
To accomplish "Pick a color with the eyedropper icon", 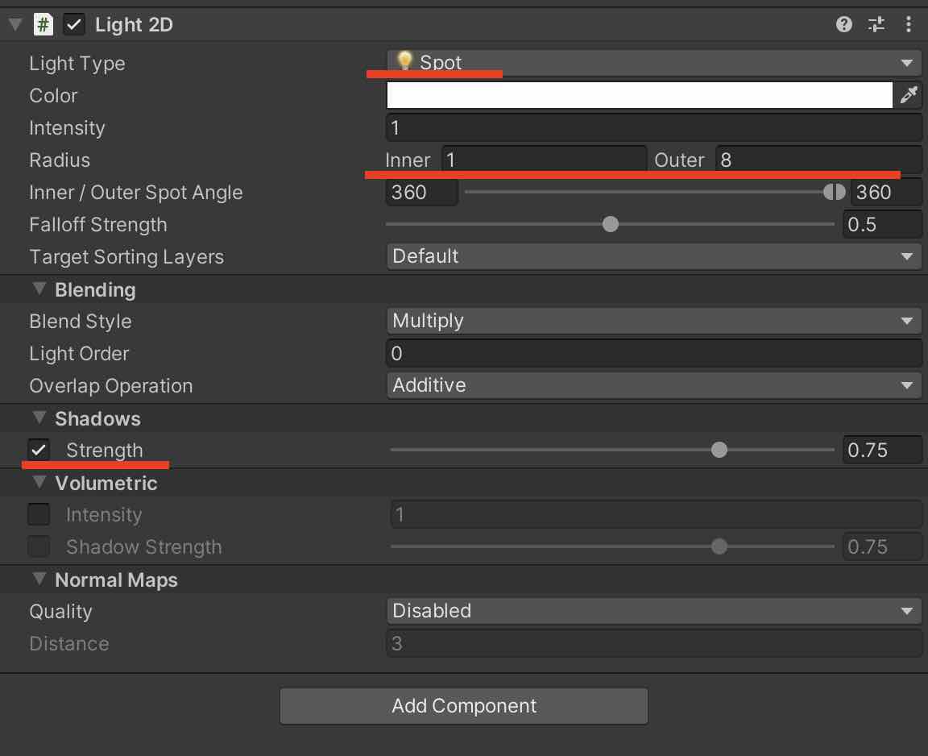I will click(x=909, y=95).
